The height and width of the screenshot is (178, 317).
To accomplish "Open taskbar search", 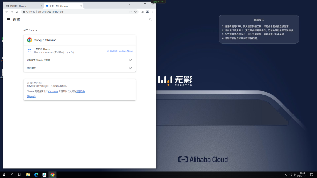I will 12,175.
